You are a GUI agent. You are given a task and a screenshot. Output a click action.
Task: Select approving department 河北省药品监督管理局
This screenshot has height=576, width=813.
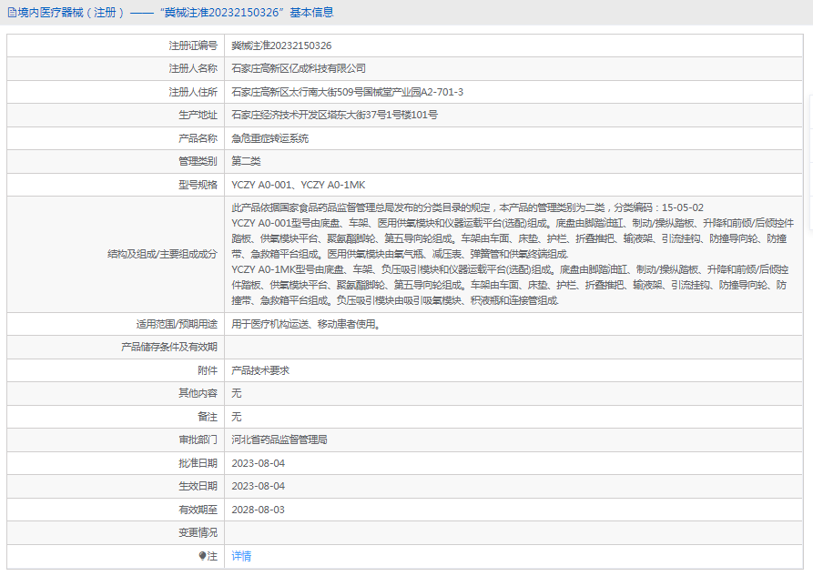tap(279, 440)
